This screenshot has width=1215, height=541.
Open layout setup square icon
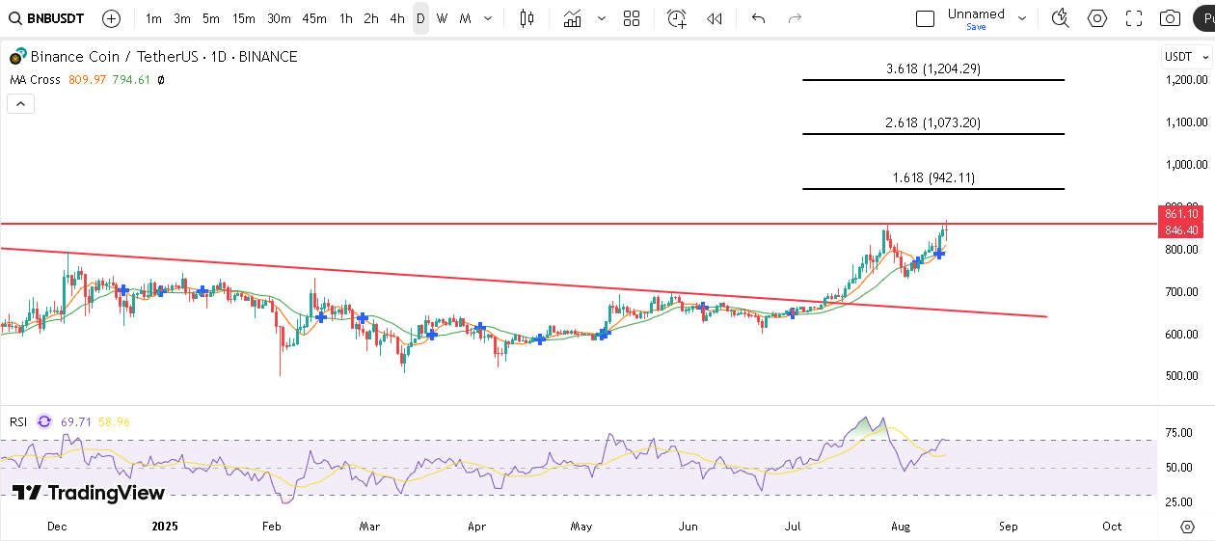(x=926, y=18)
